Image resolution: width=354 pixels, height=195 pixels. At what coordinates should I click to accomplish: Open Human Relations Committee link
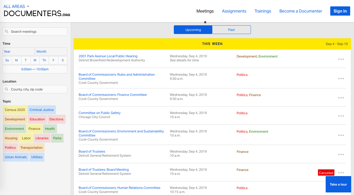pyautogui.click(x=119, y=188)
